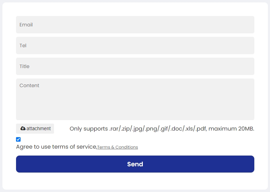Toggle the blue agreement checkmark box

18,139
